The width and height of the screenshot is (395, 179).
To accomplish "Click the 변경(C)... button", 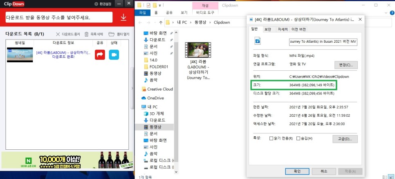I will pos(346,65).
